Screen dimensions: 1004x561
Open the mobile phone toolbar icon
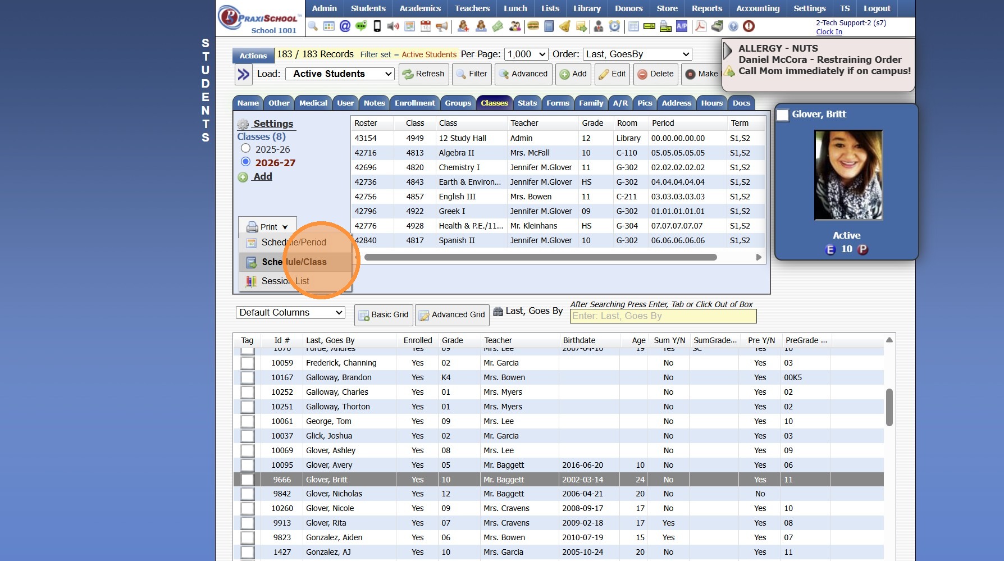pos(377,26)
